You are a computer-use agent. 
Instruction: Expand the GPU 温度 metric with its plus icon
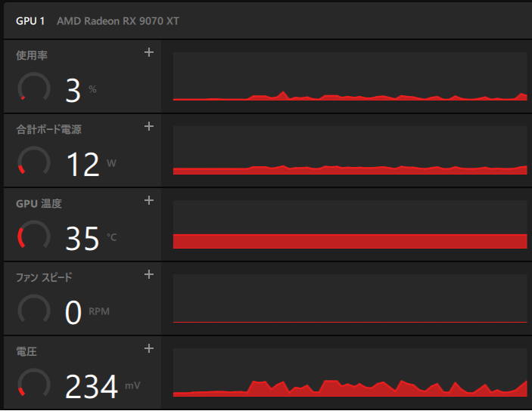pos(149,200)
